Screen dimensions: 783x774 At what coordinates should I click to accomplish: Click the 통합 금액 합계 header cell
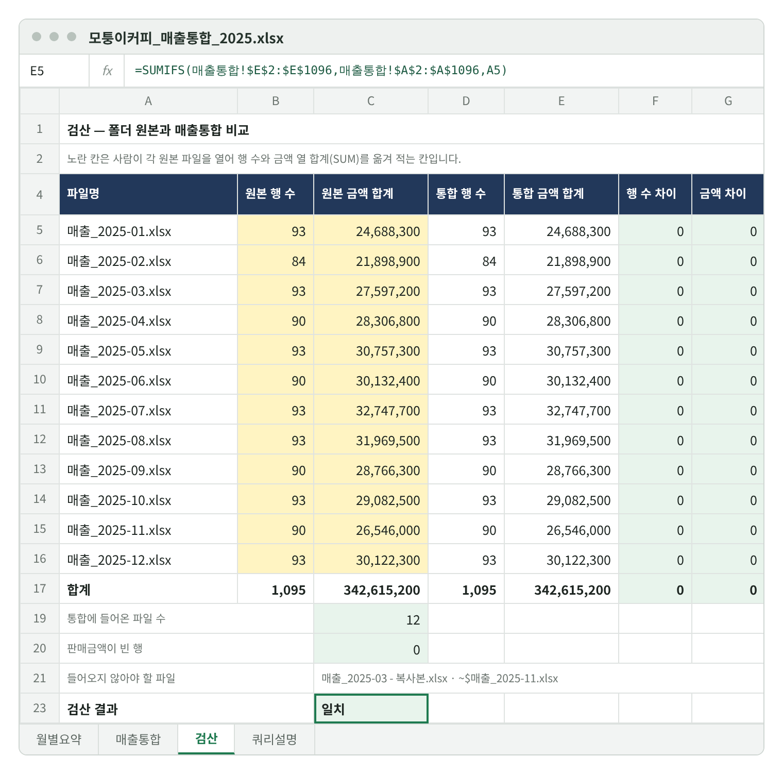561,194
